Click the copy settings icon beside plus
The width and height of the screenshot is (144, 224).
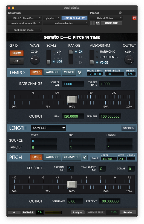98,23
